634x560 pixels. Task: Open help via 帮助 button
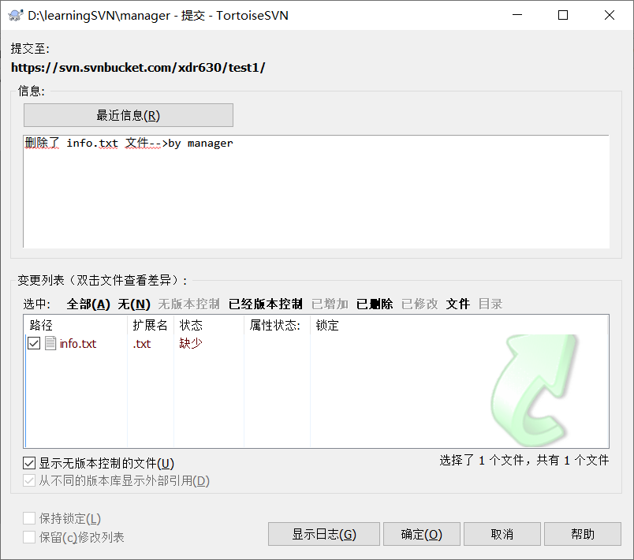point(583,534)
